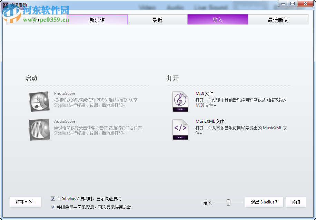Select the 导入 tab
316x220 pixels.
218,20
